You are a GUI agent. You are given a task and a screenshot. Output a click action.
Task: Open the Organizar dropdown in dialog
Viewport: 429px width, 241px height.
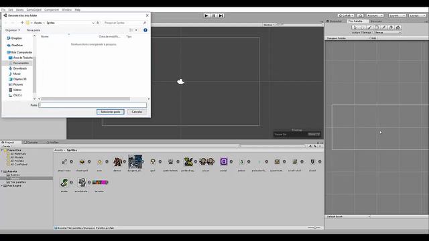coord(13,30)
